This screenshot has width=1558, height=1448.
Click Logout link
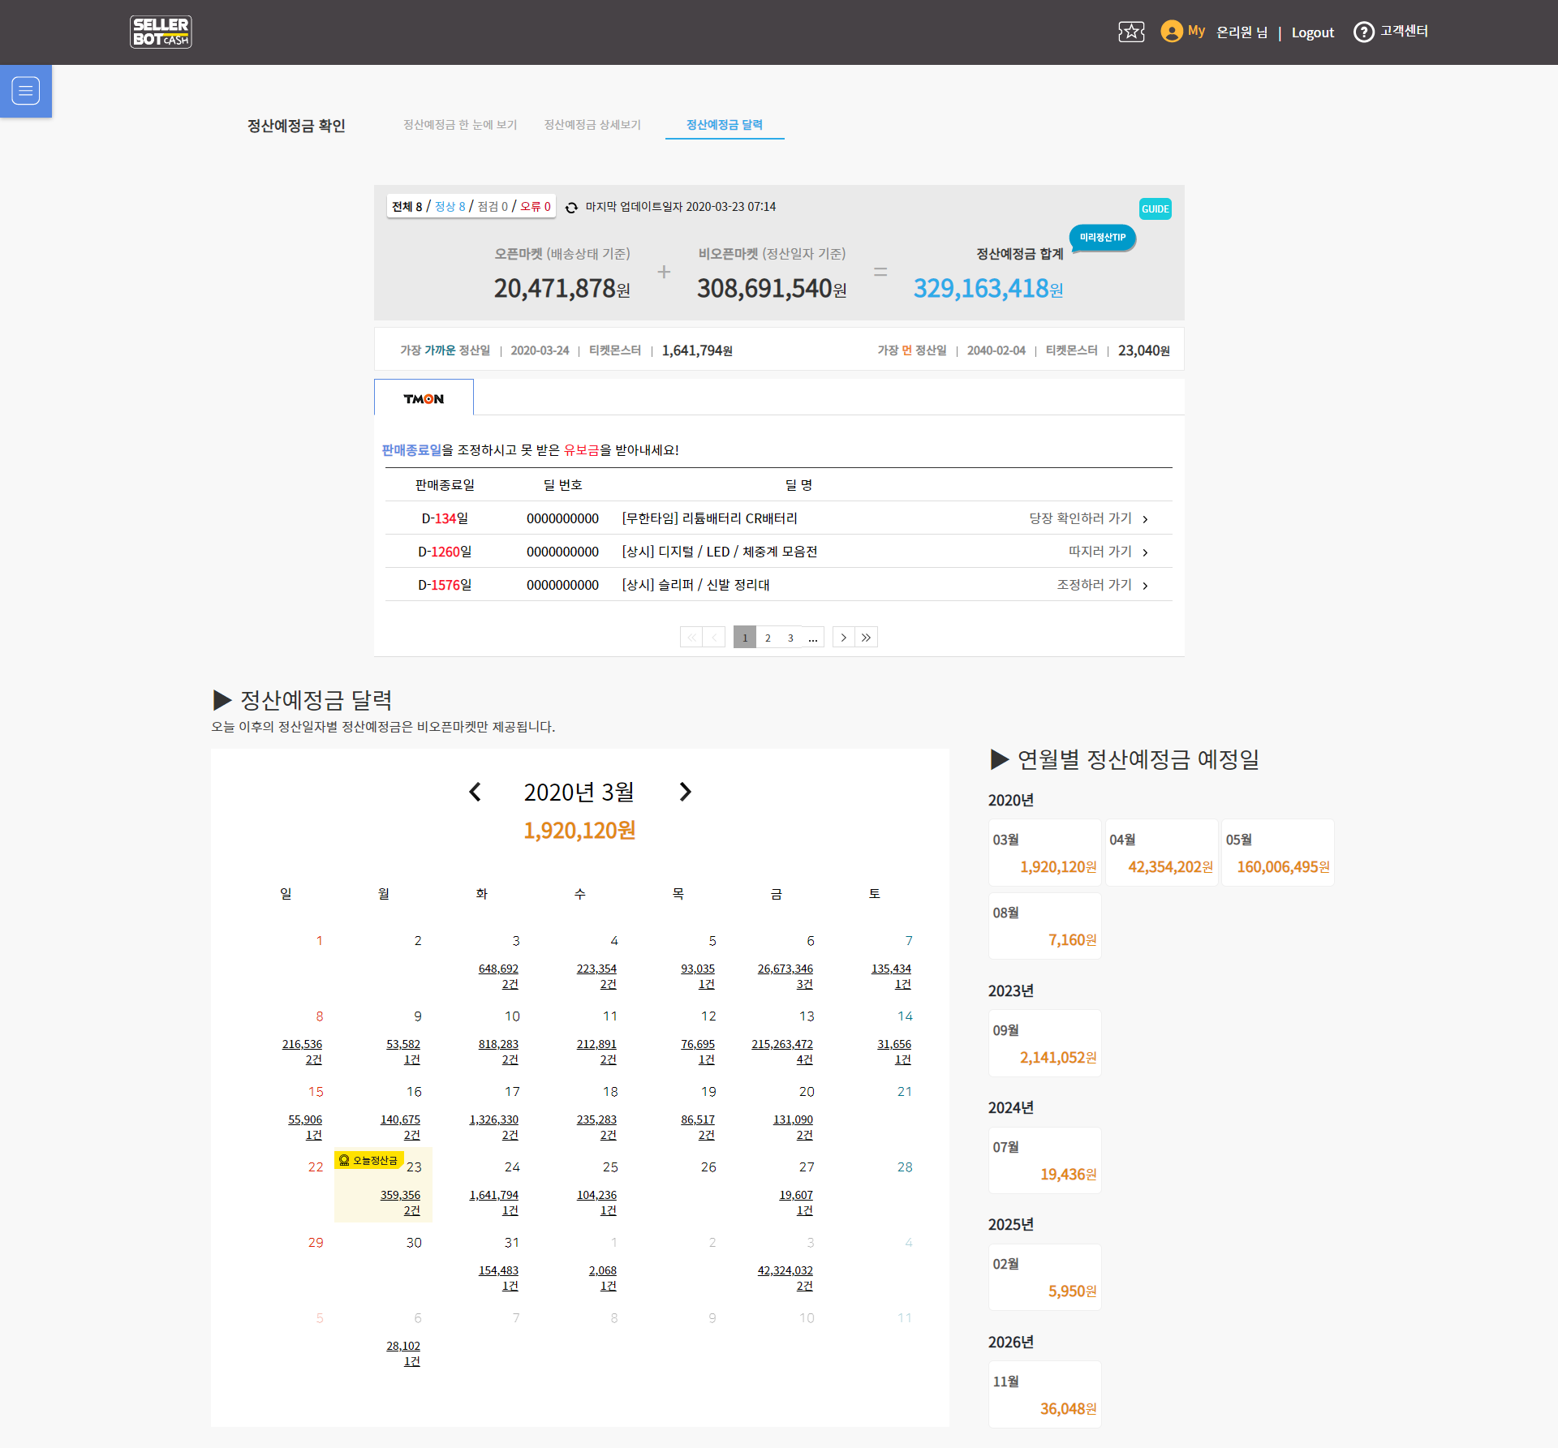click(1312, 32)
